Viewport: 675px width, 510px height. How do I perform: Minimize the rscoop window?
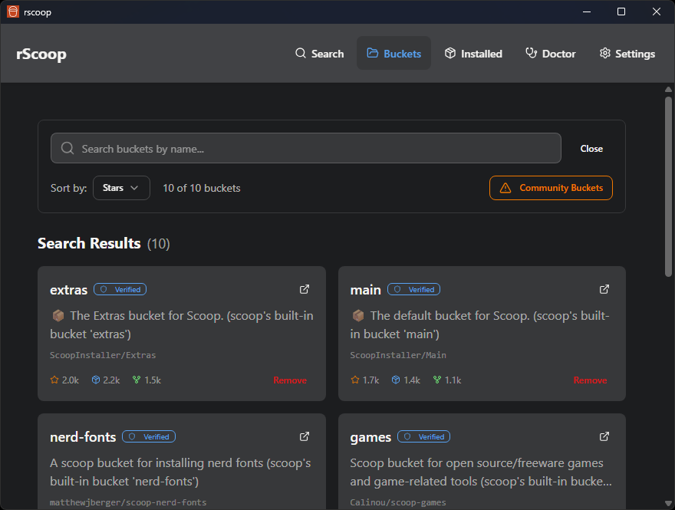pos(586,12)
